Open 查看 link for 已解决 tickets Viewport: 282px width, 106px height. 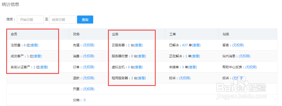tap(196, 45)
